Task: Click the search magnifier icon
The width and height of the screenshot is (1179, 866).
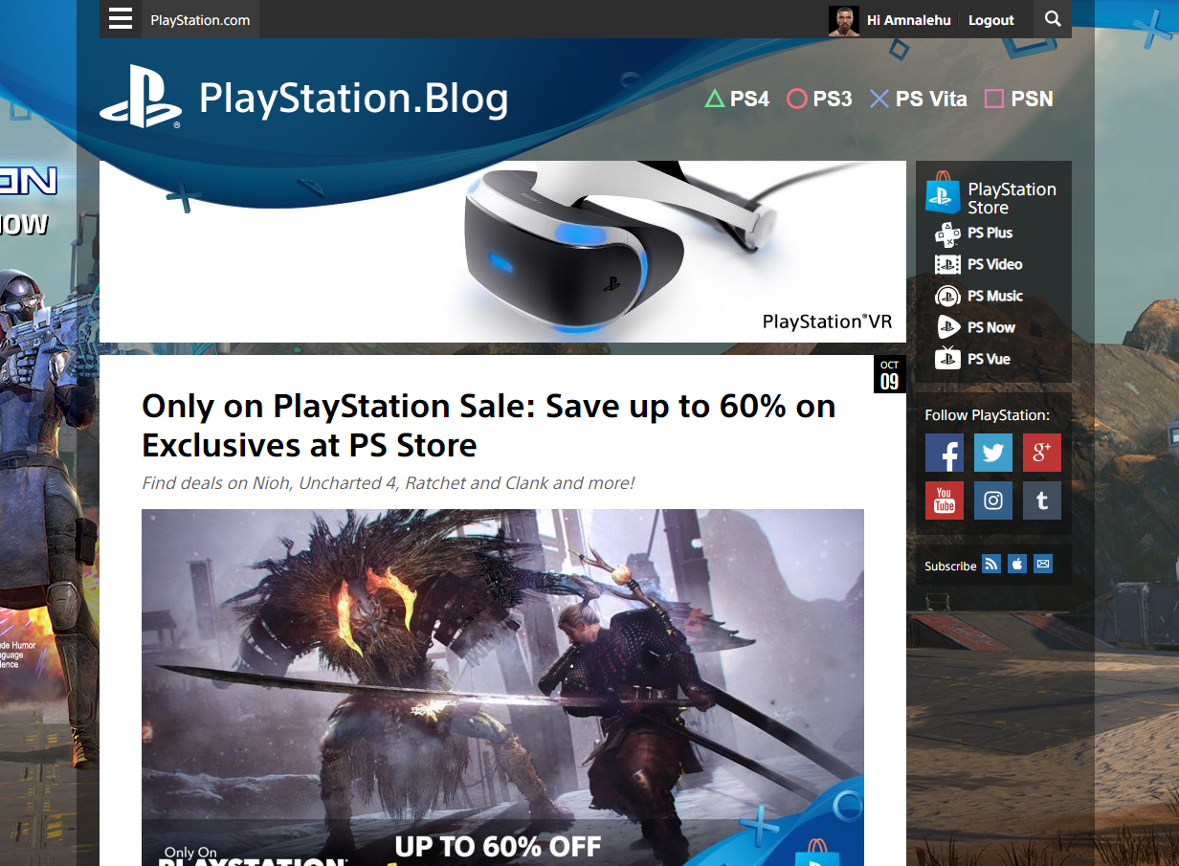Action: pyautogui.click(x=1053, y=19)
